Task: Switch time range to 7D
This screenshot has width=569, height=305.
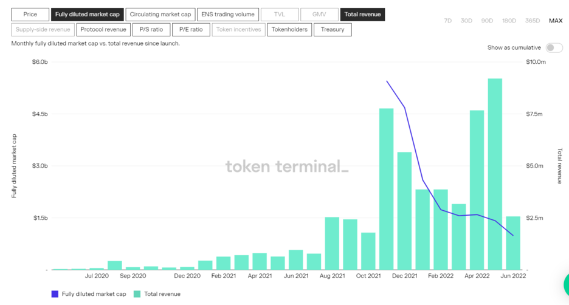Action: (447, 21)
